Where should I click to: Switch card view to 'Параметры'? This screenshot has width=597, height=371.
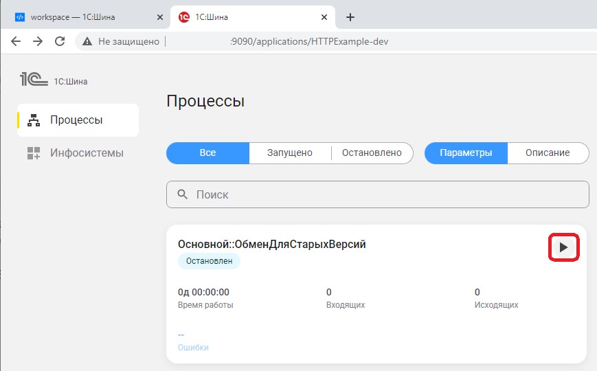466,153
